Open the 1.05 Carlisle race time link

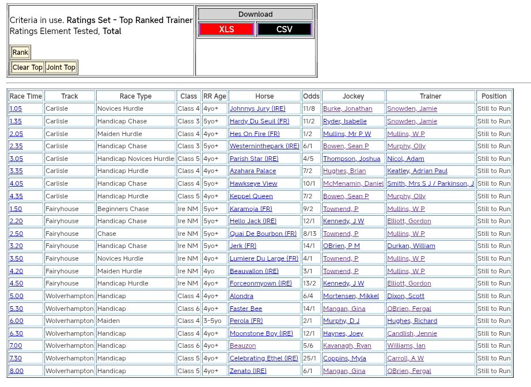[16, 108]
